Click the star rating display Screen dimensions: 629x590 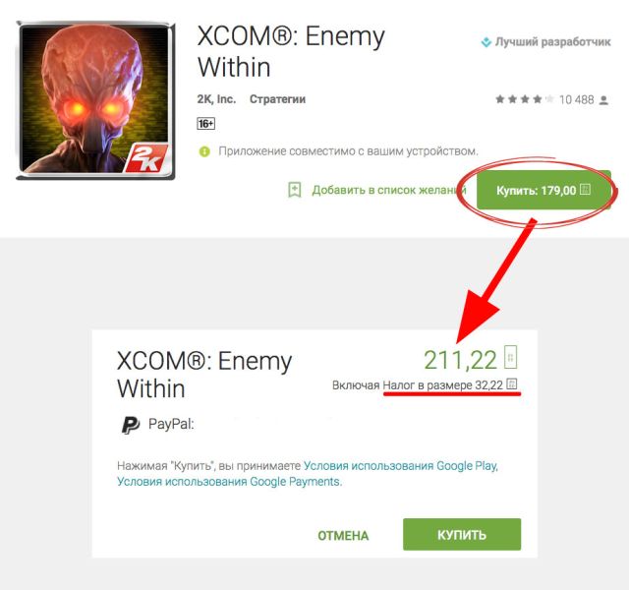524,99
